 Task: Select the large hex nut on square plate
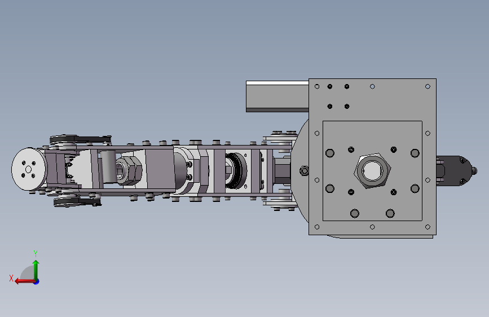(373, 171)
